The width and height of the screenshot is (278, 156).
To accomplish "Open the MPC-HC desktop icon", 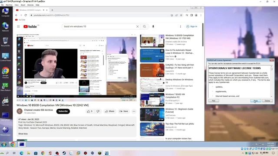I will click(x=5, y=102).
